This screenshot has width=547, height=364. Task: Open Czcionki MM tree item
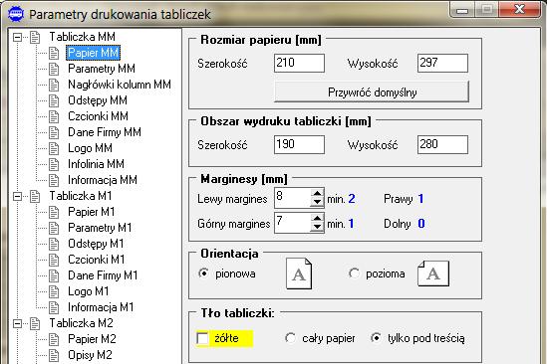pyautogui.click(x=98, y=116)
